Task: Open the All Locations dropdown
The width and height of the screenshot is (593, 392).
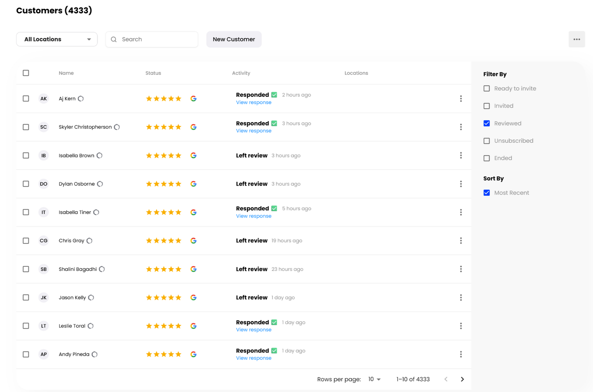Action: click(x=57, y=39)
